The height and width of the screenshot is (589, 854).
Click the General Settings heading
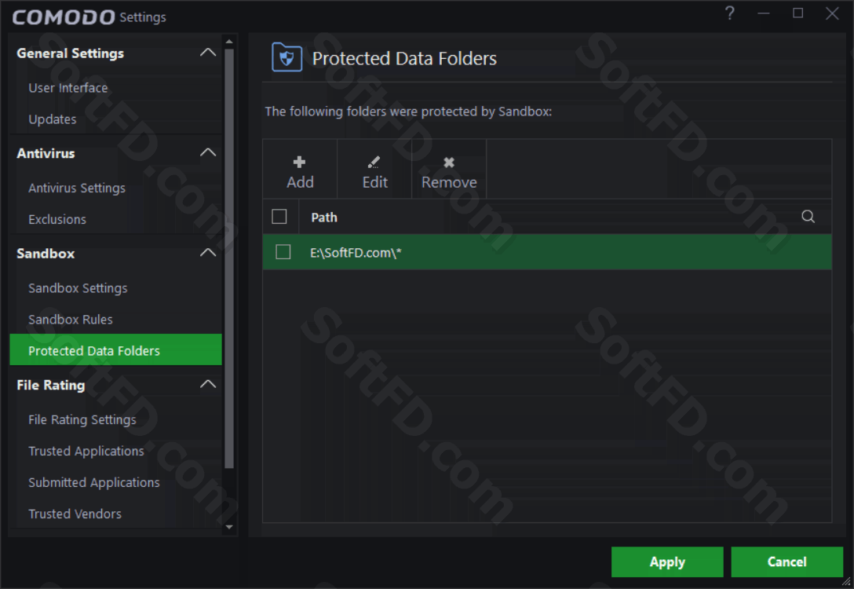pos(71,53)
